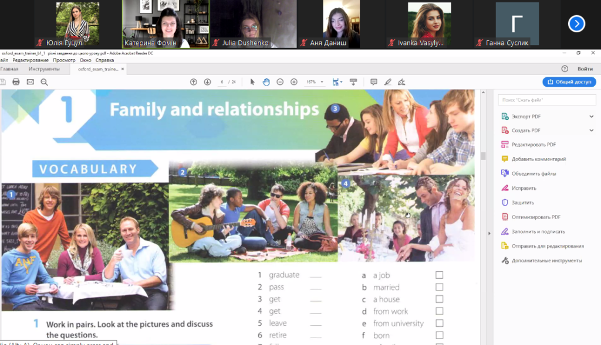This screenshot has height=345, width=601.
Task: Go to previous page arrow
Action: pos(193,82)
